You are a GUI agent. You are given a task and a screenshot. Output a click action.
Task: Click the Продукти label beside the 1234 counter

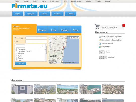[x=111, y=57]
